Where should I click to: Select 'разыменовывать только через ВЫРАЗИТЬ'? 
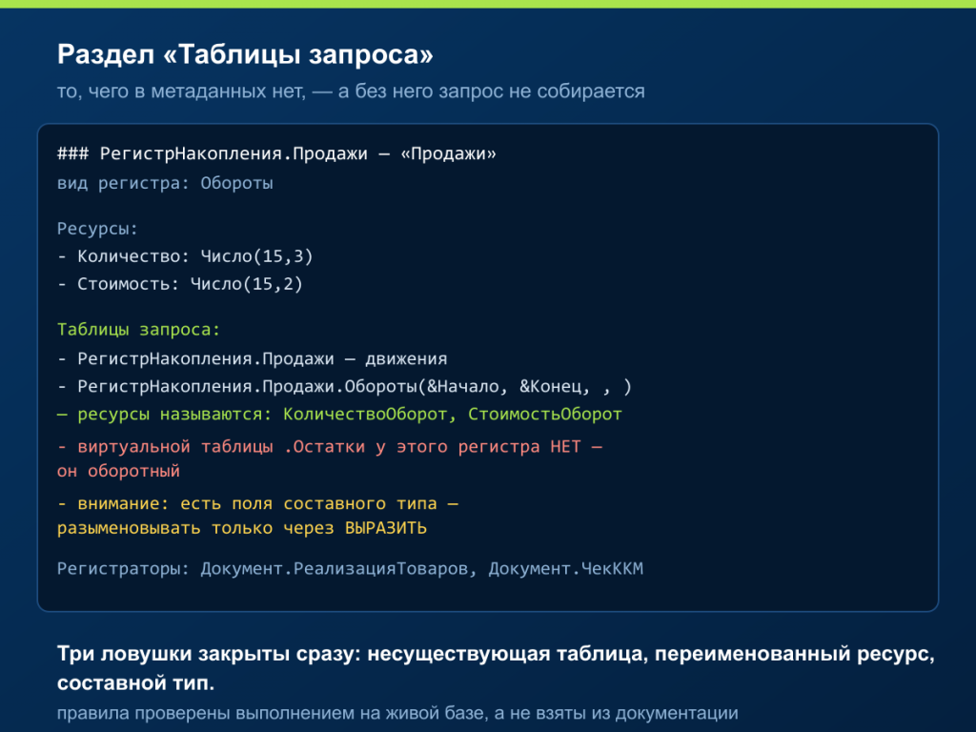[x=242, y=528]
